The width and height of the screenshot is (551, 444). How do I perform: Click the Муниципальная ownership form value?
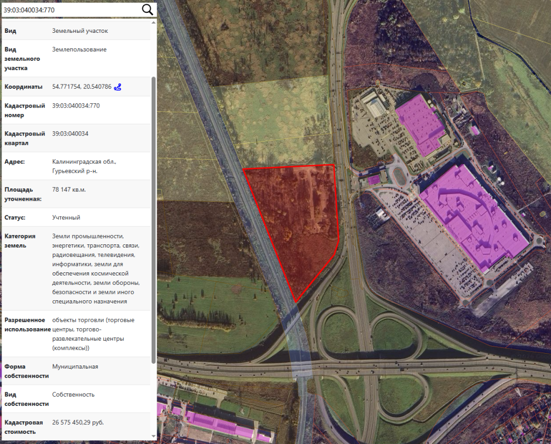click(x=75, y=367)
